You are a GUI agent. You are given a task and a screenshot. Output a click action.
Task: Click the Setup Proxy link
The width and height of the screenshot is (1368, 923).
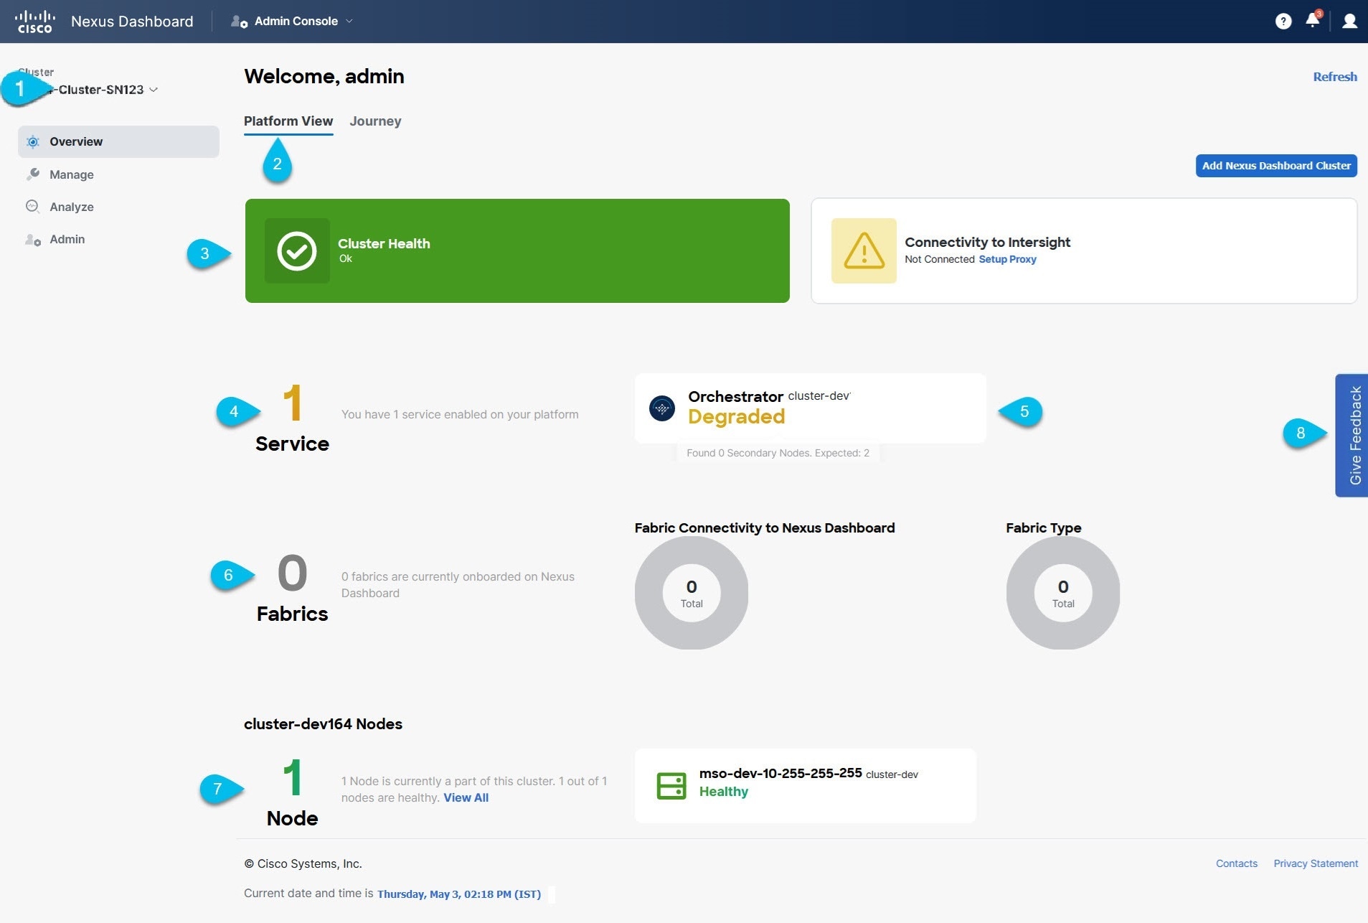coord(1007,260)
